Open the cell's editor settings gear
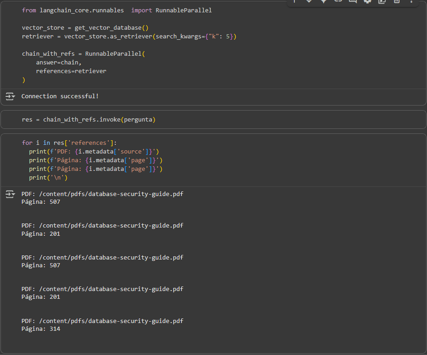Viewport: 427px width, 355px height. pos(367,1)
